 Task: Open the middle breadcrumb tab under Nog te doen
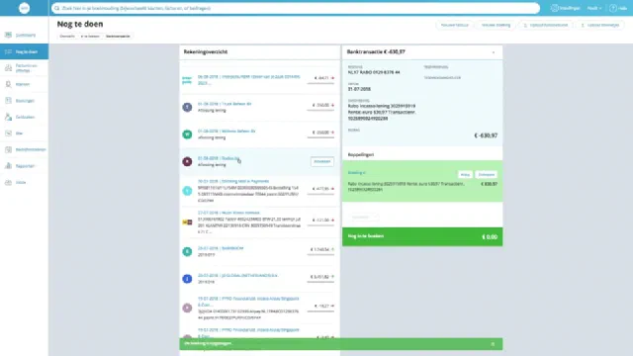[90, 36]
